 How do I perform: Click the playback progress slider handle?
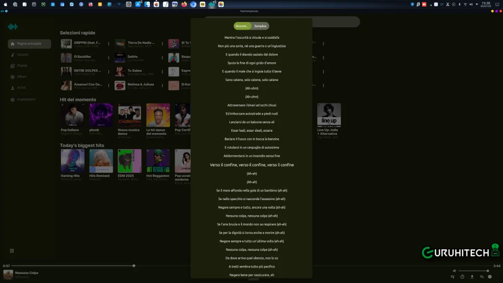pos(134,265)
